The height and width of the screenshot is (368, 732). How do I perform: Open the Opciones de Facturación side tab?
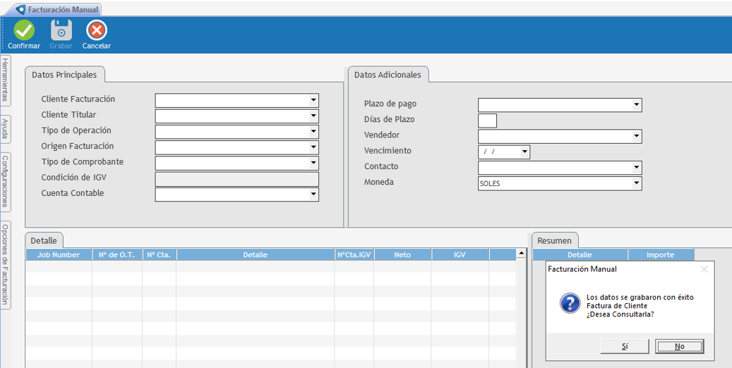point(5,265)
